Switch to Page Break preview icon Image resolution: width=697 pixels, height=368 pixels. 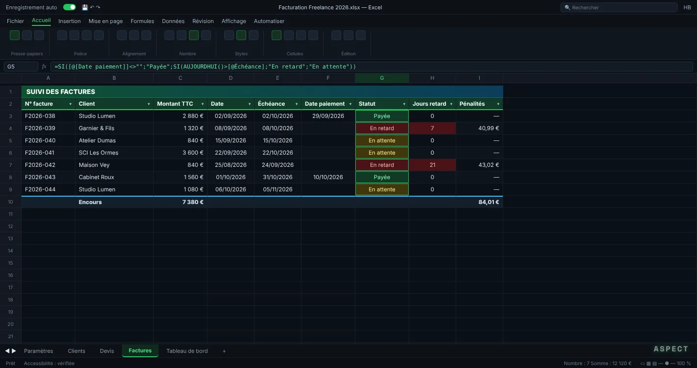[654, 364]
